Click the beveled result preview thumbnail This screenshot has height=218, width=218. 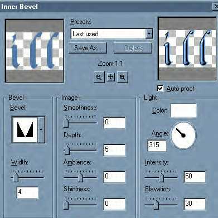pyautogui.click(x=187, y=49)
